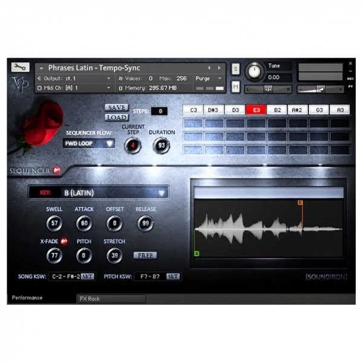
Task: Toggle middle-row cell under B2
Action: 277,137
